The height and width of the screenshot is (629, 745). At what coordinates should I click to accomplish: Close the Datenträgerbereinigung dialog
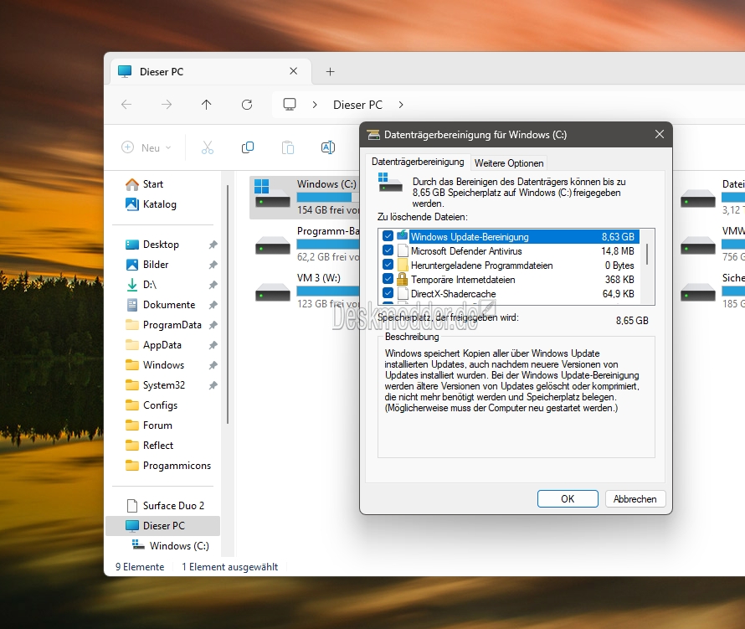[660, 135]
